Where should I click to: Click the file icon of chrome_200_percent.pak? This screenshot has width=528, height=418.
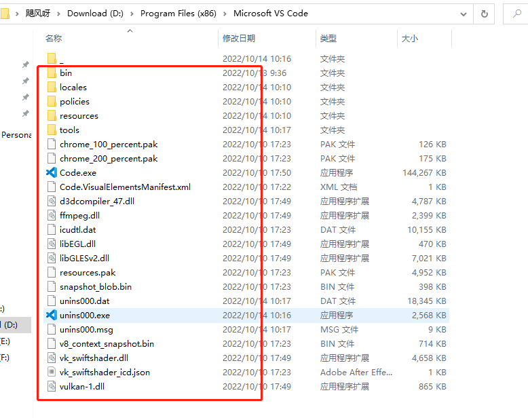tap(52, 158)
